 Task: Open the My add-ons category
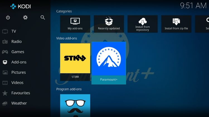pos(75,24)
